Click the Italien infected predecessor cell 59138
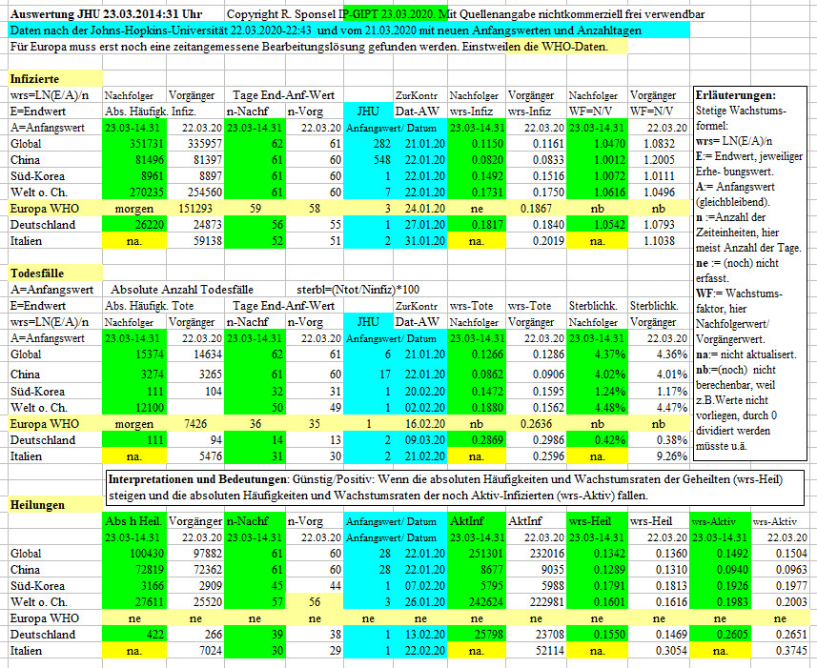This screenshot has height=668, width=817. click(x=195, y=240)
